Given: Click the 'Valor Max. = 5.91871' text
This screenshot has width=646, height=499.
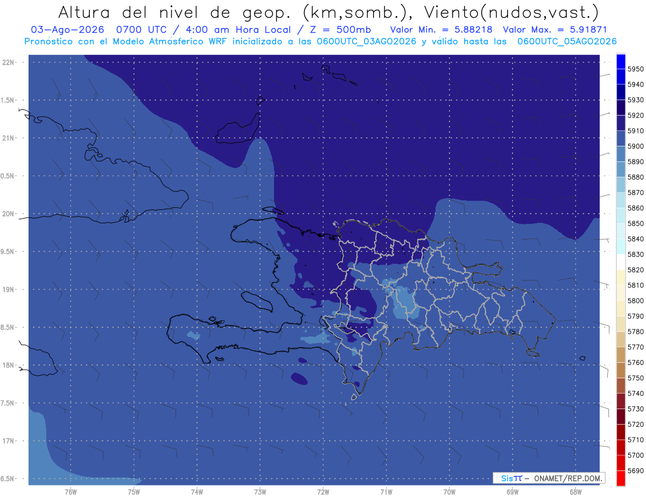Looking at the screenshot, I should tap(555, 30).
